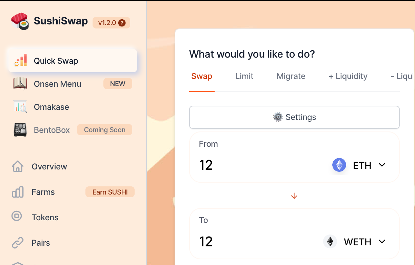Viewport: 415px width, 265px height.
Task: Open the Quick Swap menu item
Action: coord(73,61)
